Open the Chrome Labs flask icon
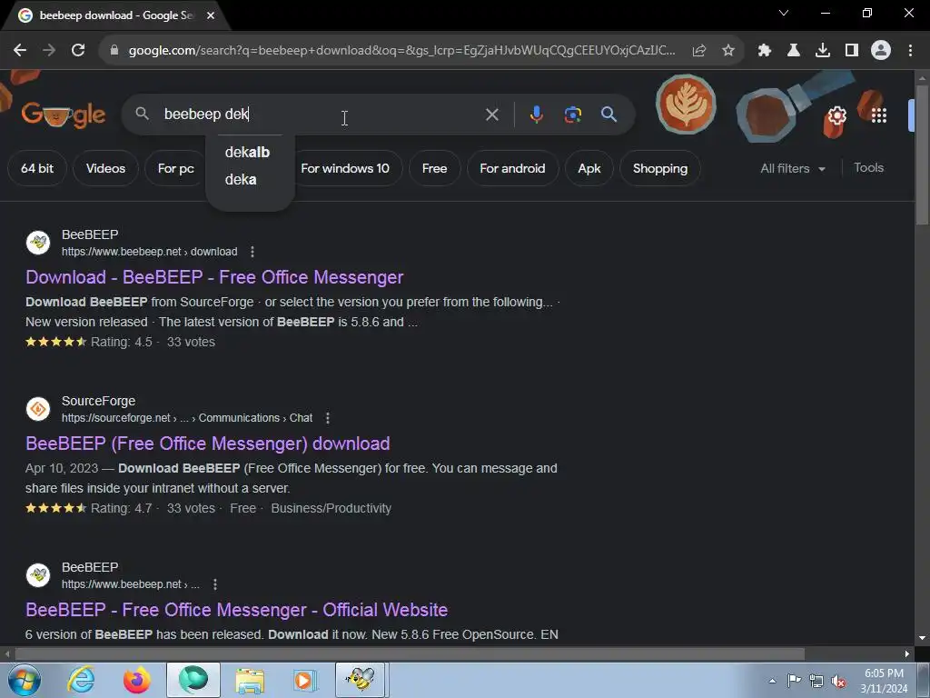 793,51
